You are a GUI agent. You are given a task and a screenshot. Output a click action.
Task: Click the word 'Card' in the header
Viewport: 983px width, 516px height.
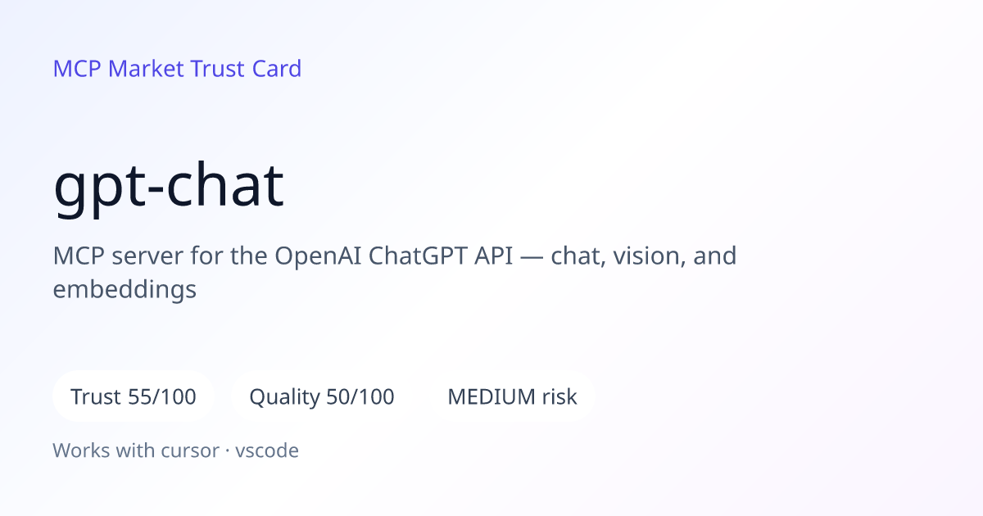pyautogui.click(x=276, y=69)
